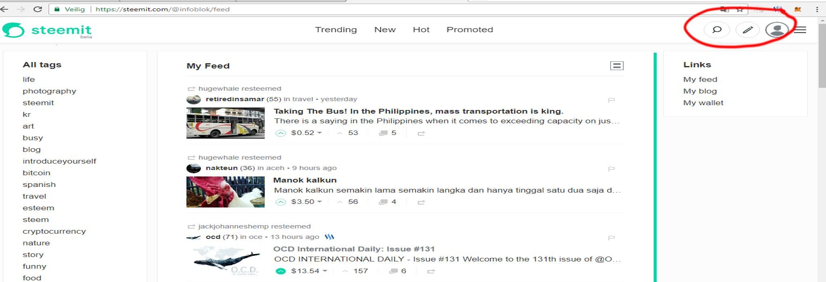Viewport: 826px width, 282px height.
Task: Switch to the Hot tab
Action: [421, 30]
